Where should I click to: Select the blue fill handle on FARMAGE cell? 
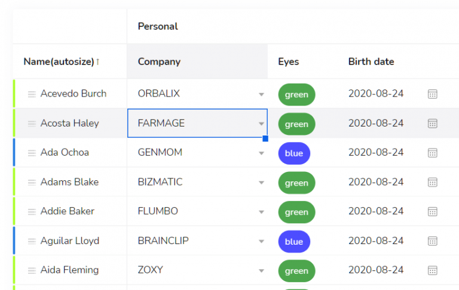tap(265, 138)
